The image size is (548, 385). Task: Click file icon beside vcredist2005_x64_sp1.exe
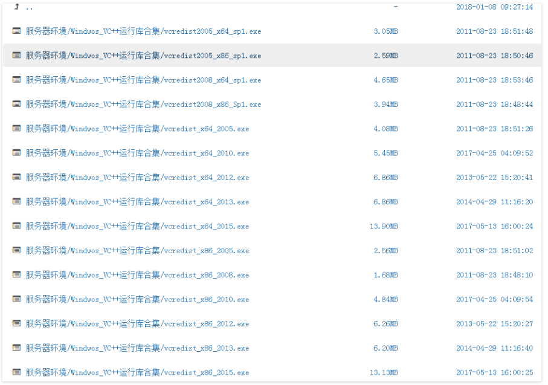click(16, 31)
